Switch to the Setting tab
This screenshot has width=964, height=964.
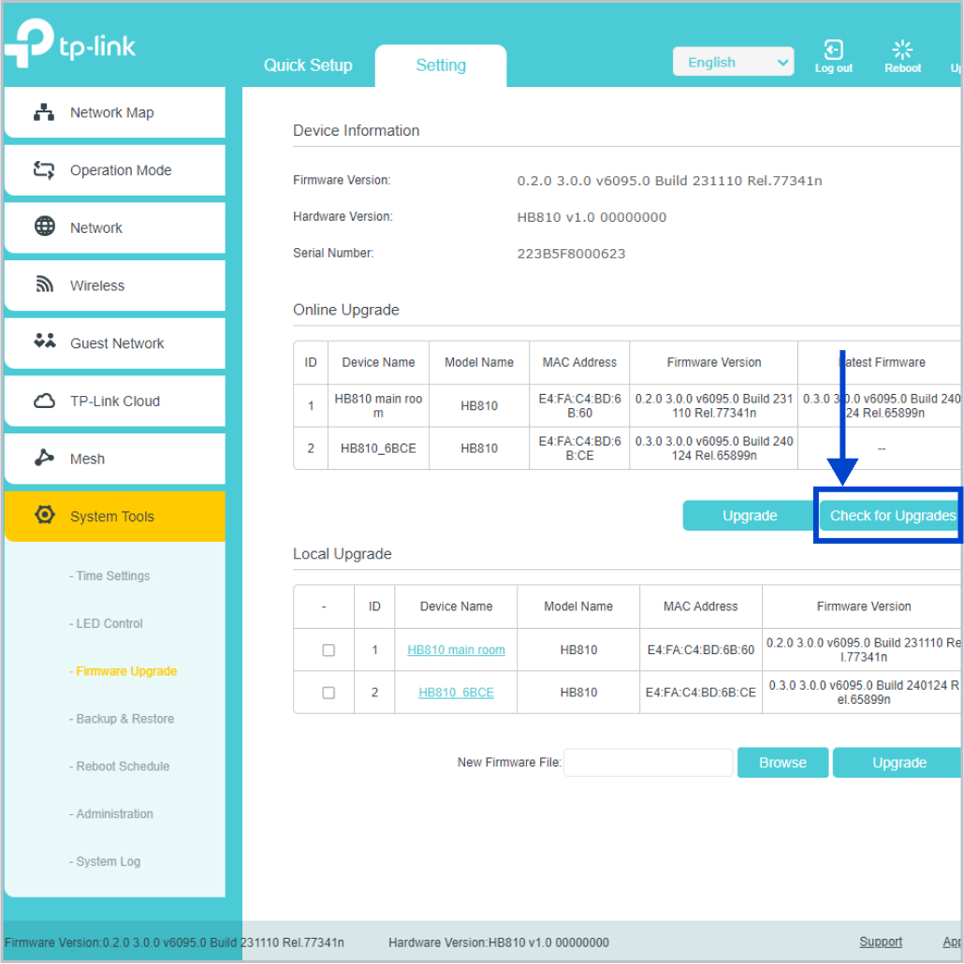pos(441,66)
